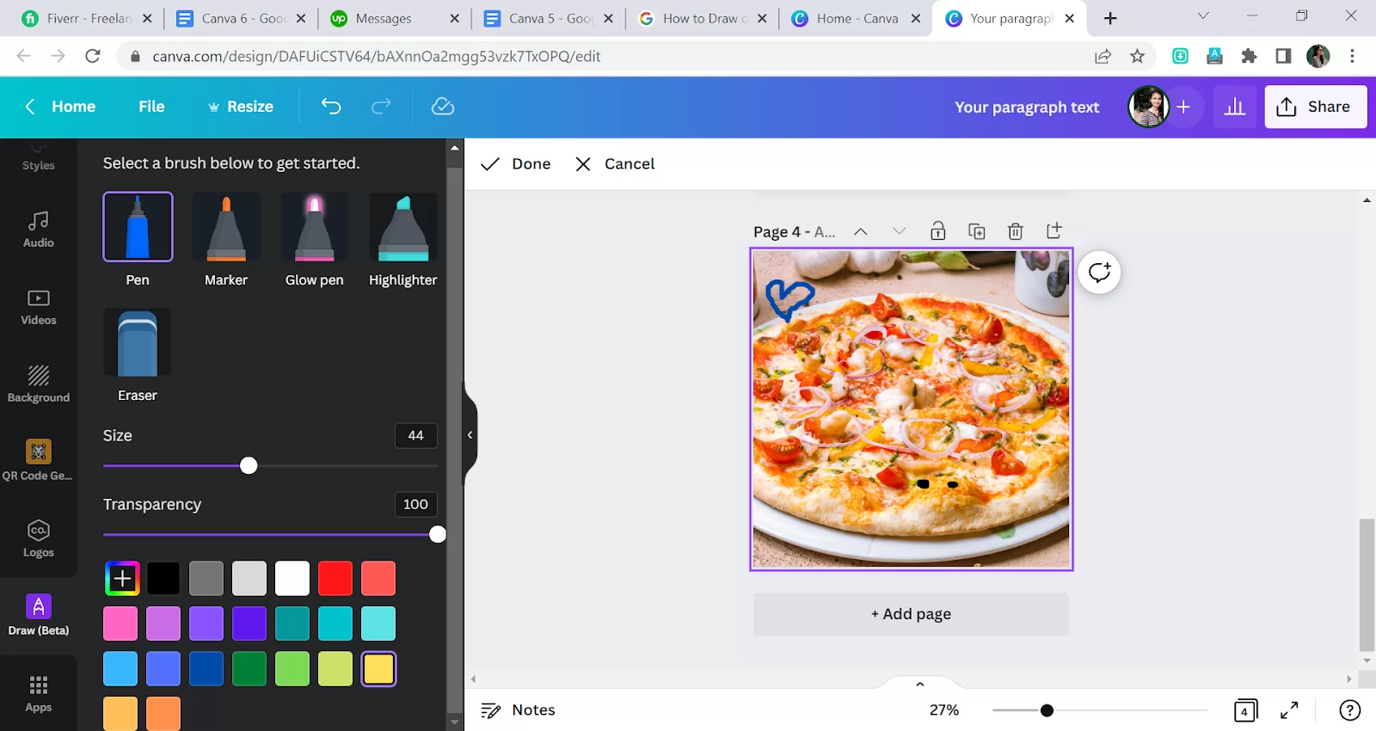Click the Share button
1376x731 pixels.
point(1316,107)
